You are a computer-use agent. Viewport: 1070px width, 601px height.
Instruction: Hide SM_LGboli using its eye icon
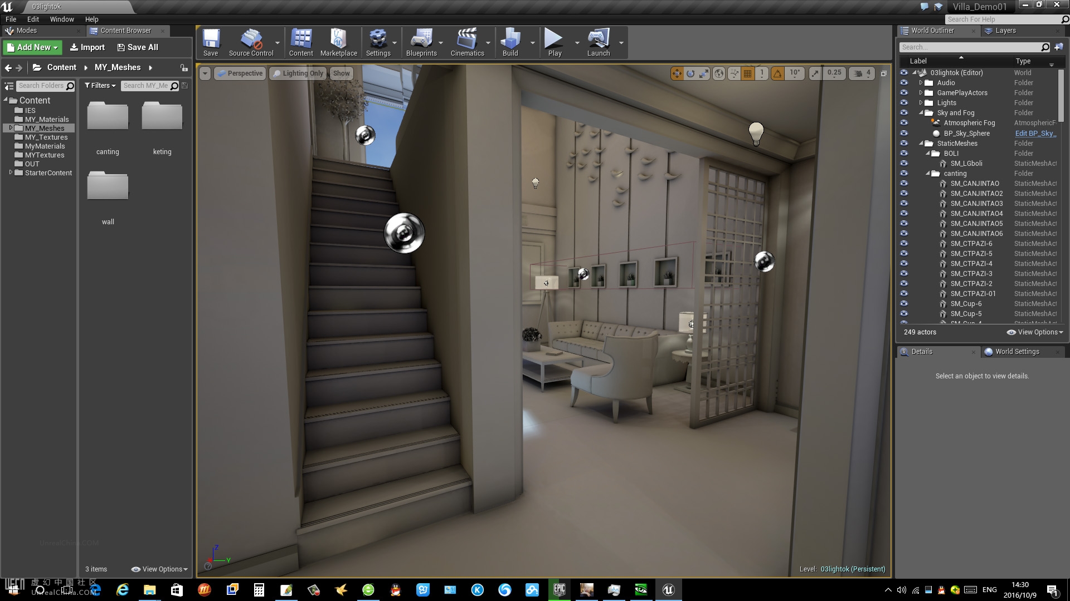(904, 164)
